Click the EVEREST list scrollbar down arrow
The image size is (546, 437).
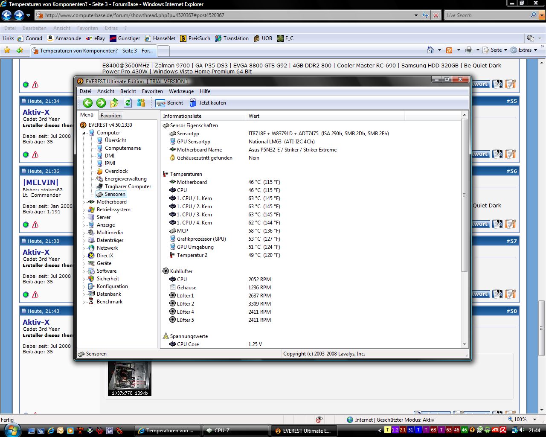464,345
